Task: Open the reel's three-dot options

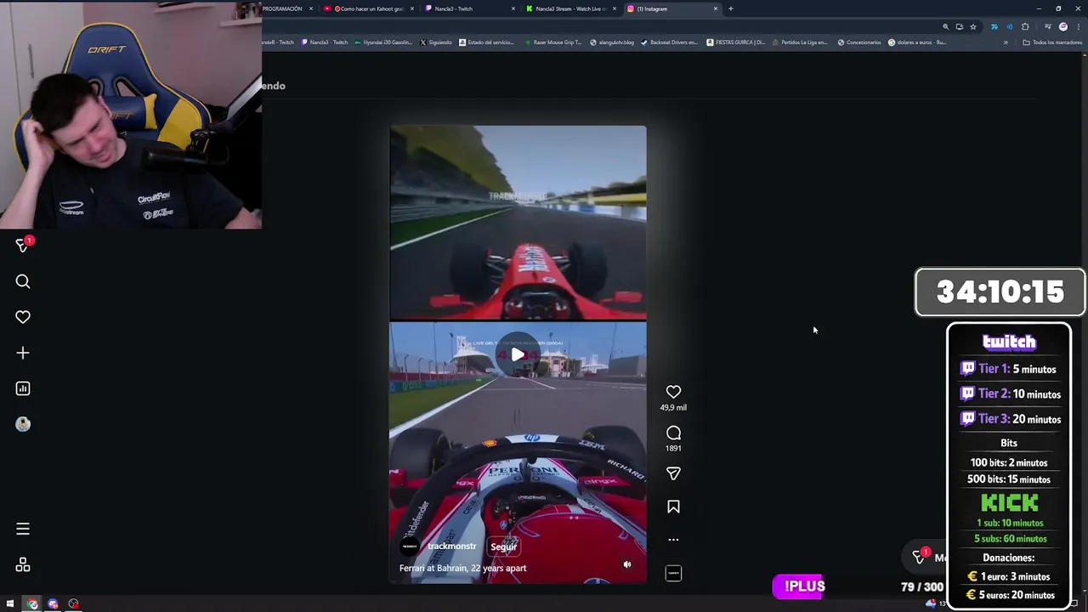Action: (673, 540)
